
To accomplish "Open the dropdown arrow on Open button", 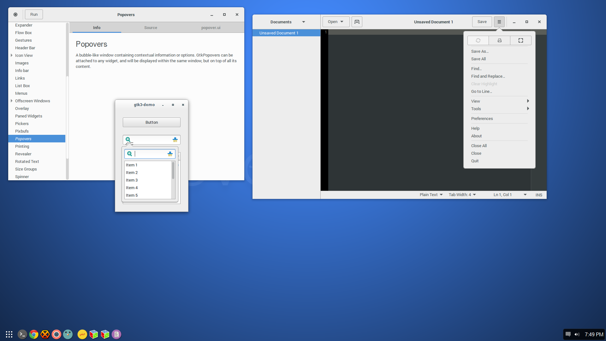I will click(342, 22).
